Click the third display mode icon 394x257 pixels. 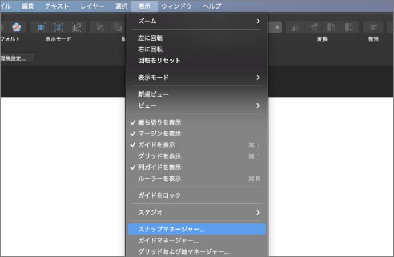pyautogui.click(x=77, y=27)
